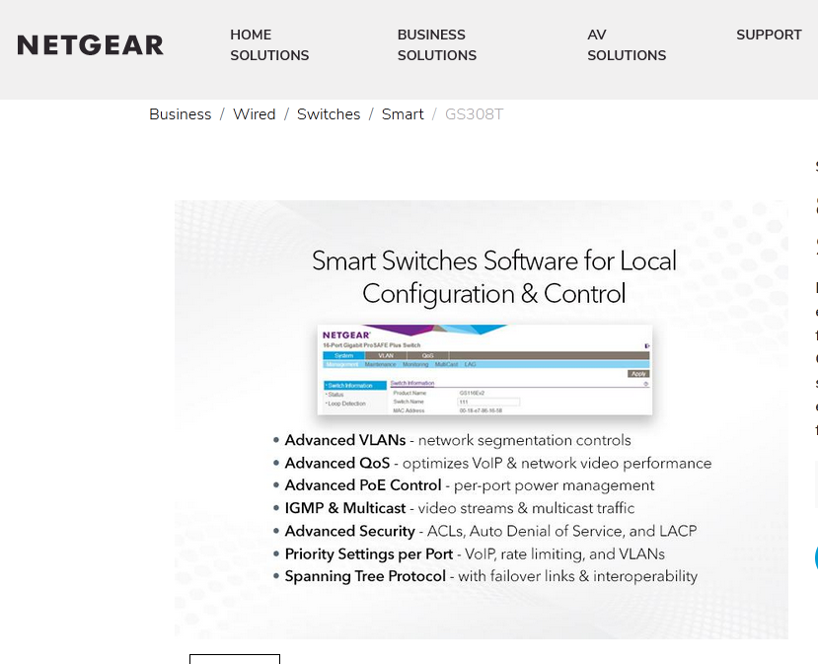The height and width of the screenshot is (664, 818).
Task: Open the Support menu
Action: [769, 35]
